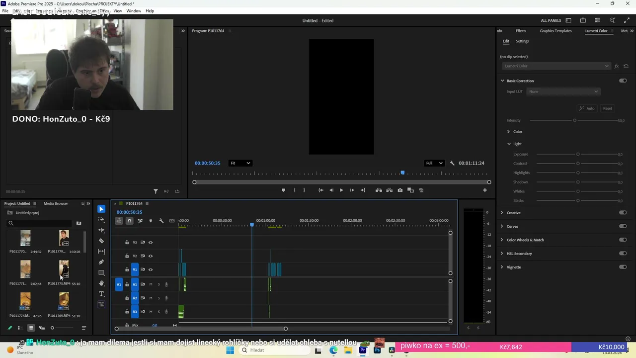Viewport: 636px width, 358px height.
Task: Toggle V3 track output eye
Action: pos(151,243)
